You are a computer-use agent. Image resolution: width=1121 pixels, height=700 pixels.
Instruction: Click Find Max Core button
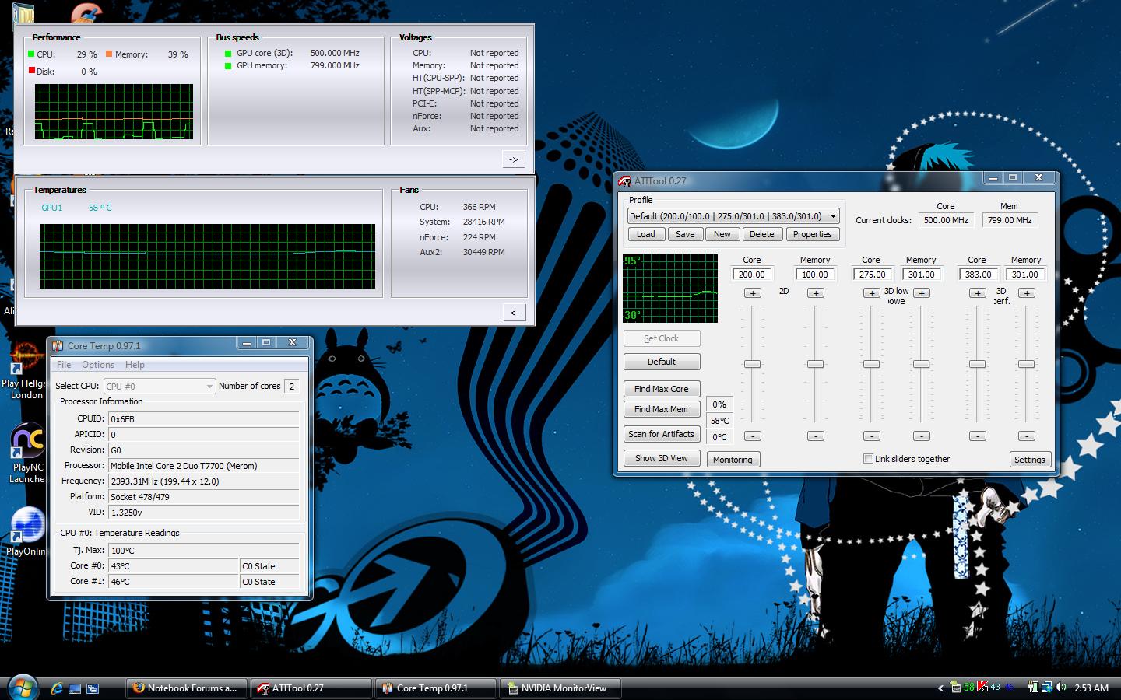661,389
